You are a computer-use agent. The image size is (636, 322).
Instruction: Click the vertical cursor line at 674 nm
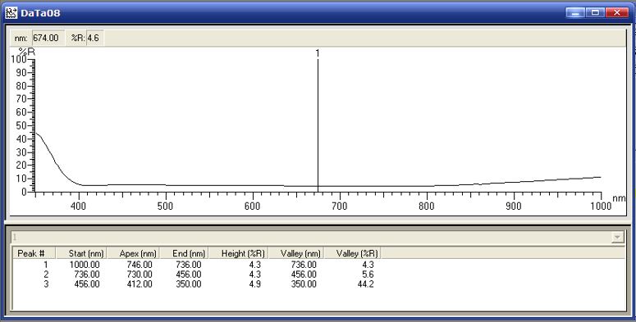click(318, 125)
